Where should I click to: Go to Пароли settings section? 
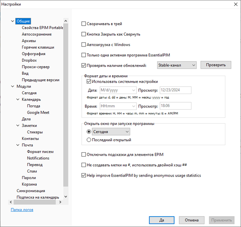click(29, 178)
